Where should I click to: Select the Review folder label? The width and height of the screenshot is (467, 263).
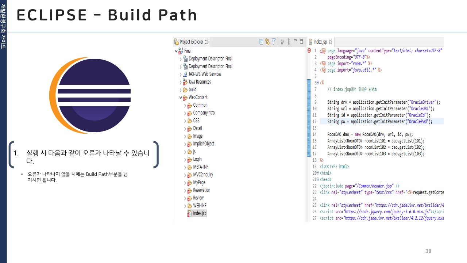198,198
